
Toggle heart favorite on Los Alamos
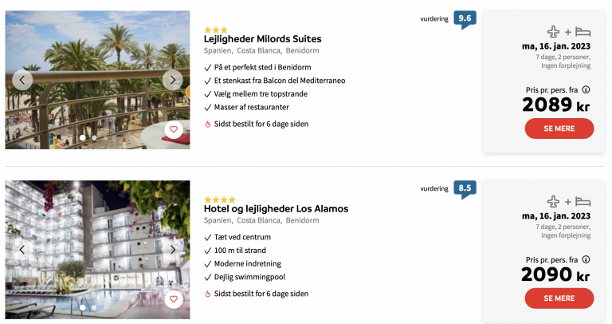pos(173,299)
